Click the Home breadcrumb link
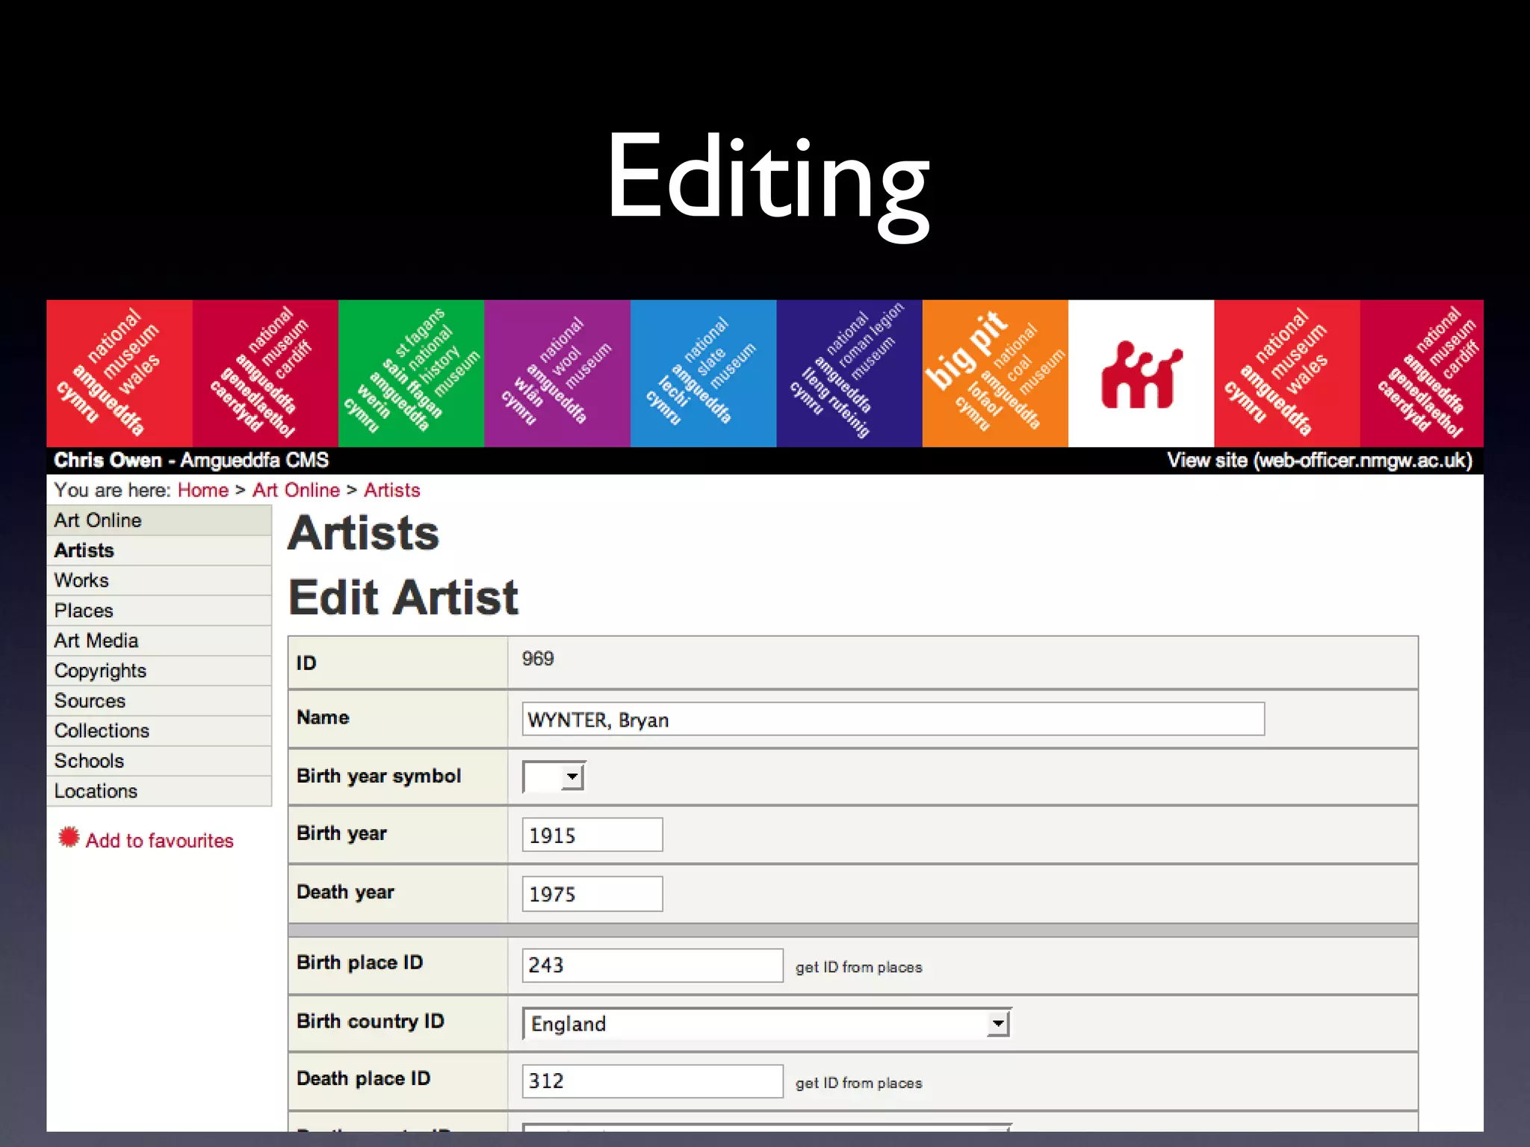This screenshot has height=1147, width=1530. pyautogui.click(x=202, y=490)
